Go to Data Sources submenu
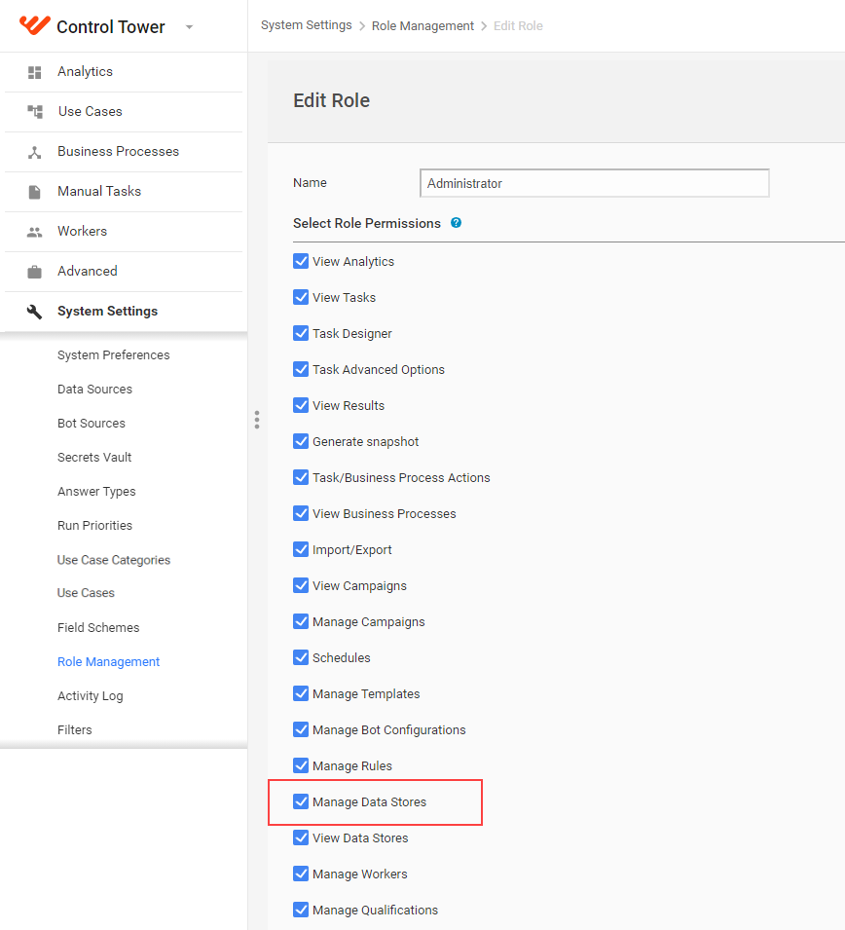 pos(94,390)
